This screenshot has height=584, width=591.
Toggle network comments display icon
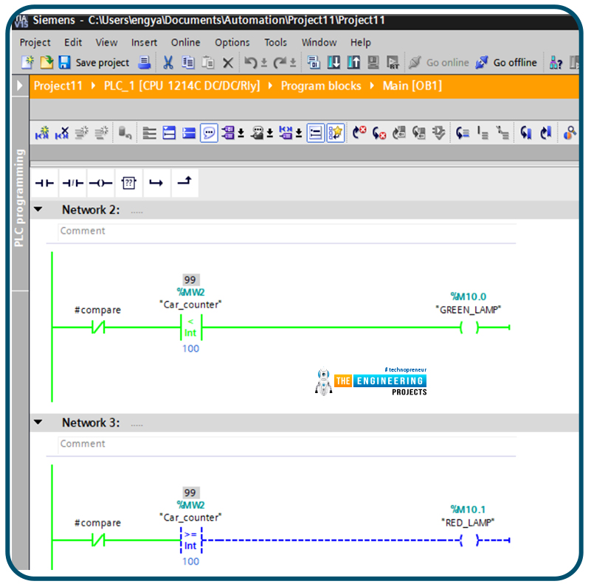coord(316,133)
